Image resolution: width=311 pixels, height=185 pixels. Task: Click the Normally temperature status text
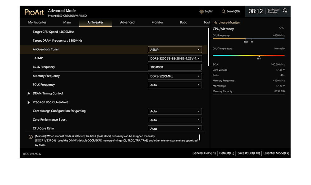coord(280,49)
